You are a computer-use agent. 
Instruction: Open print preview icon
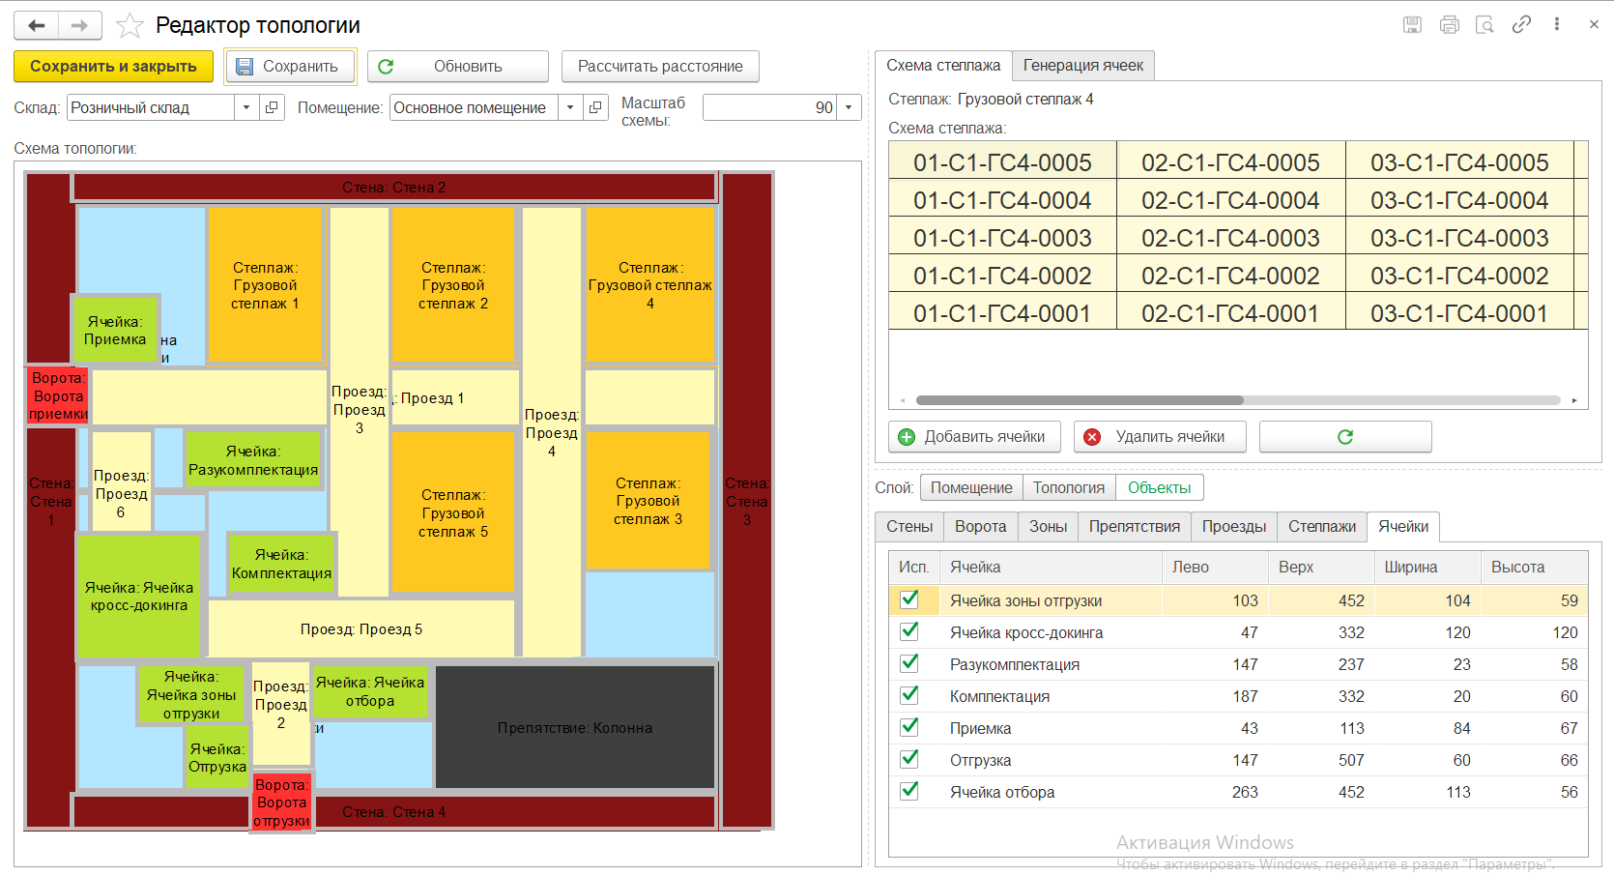click(1484, 25)
